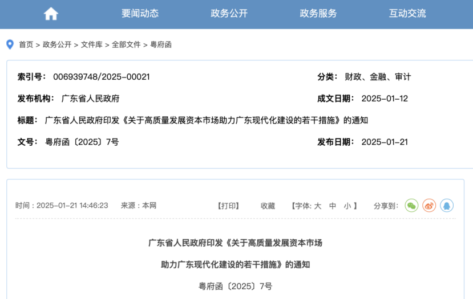
Task: Click the 发布日期 value 2025-01-21
Action: coord(385,142)
